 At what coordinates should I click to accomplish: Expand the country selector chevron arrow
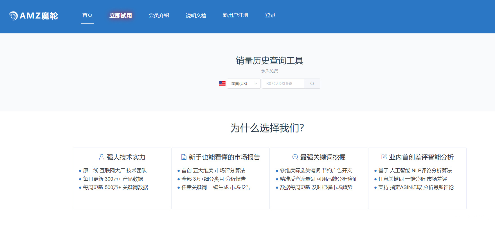(x=256, y=84)
